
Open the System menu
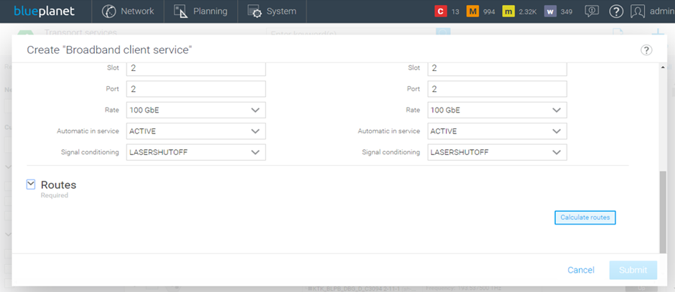pos(272,11)
